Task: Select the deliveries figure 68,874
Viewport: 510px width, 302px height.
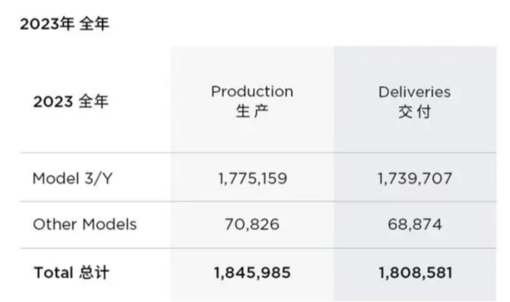Action: [415, 224]
